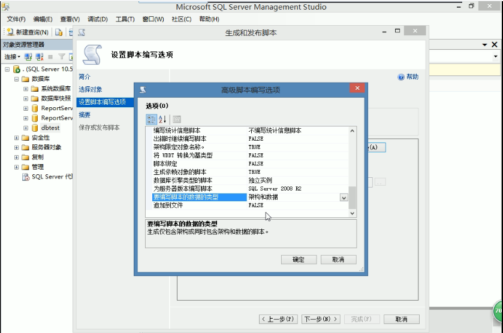This screenshot has height=333, width=503.
Task: Open dropdown for 要编写脚本的数据的类型 value
Action: point(344,198)
